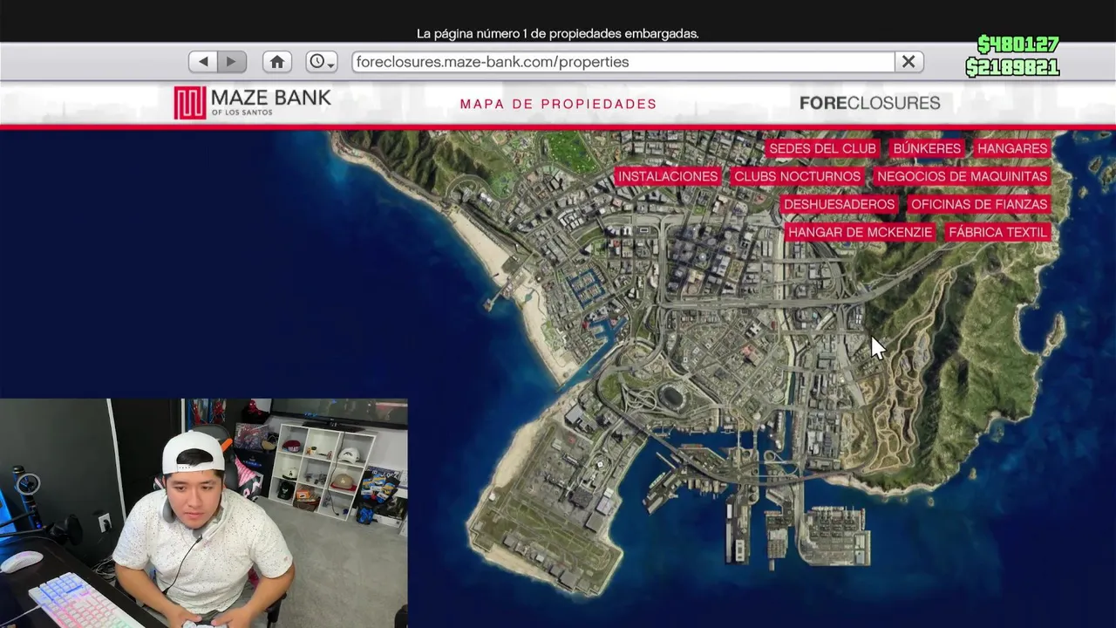Click the $480127 cash balance
The image size is (1116, 628).
[1017, 44]
